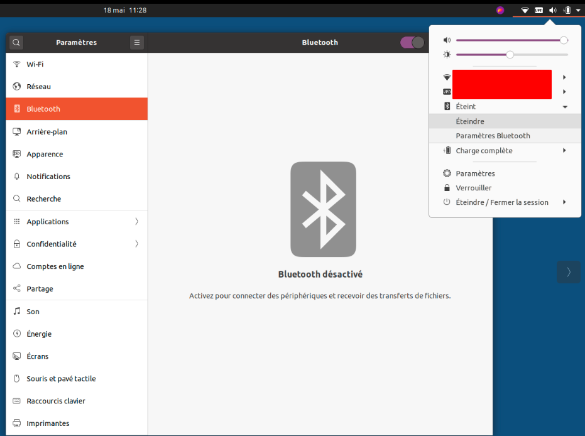Click the Raccourcis clavier keyboard icon
The image size is (585, 436).
[17, 401]
